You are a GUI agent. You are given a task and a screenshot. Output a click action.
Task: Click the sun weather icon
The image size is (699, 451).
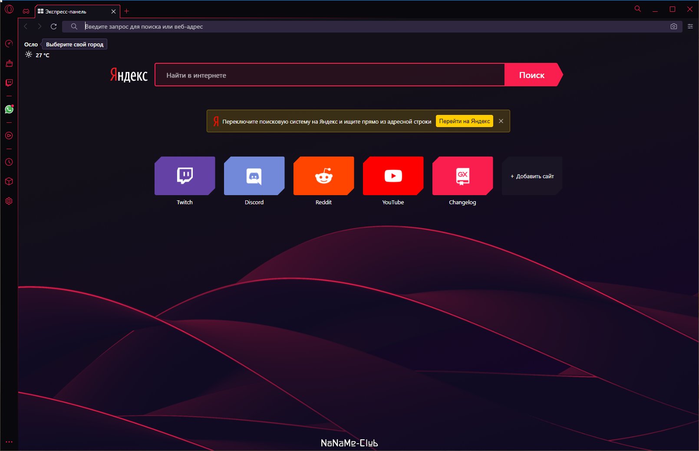click(x=29, y=55)
